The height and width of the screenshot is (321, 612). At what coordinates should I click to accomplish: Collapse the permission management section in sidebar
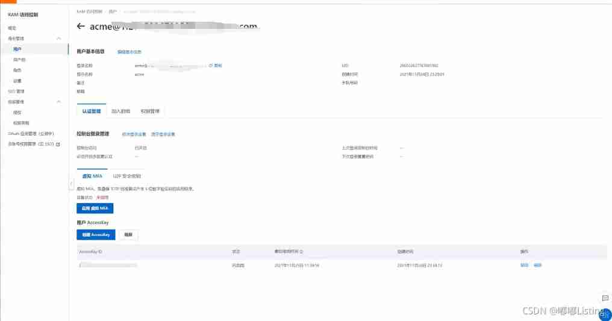click(58, 102)
